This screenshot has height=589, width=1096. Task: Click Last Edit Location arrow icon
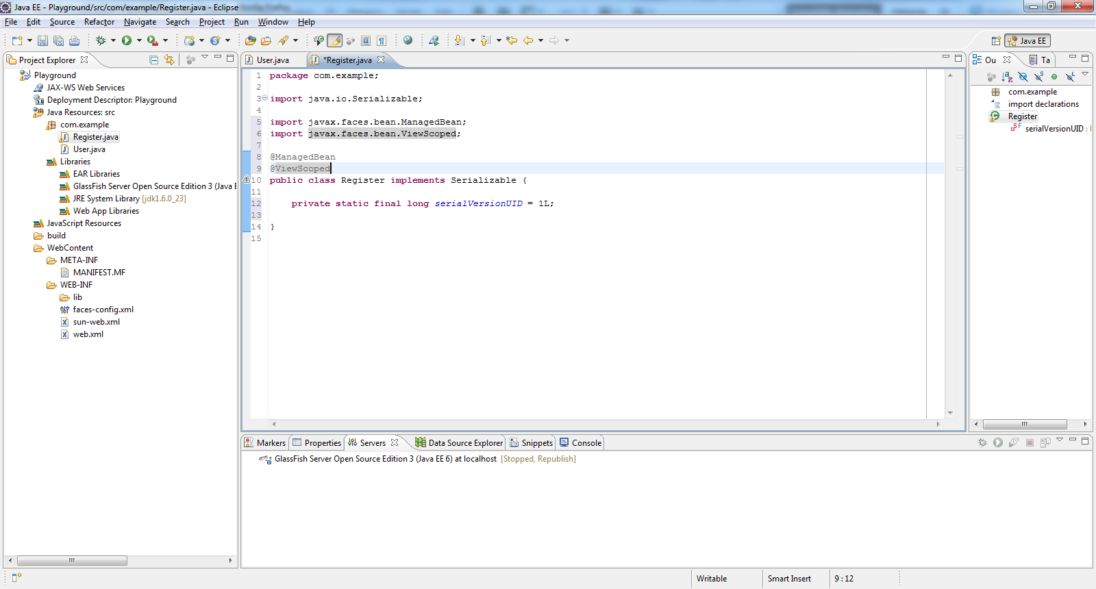pos(512,40)
